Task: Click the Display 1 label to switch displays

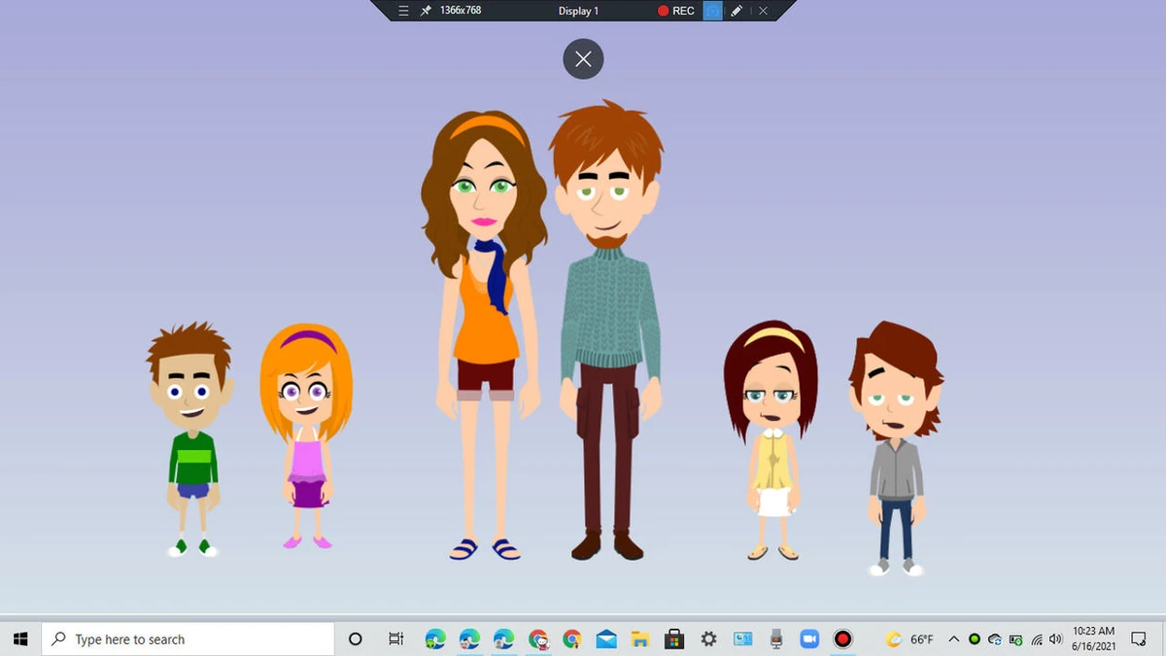Action: pos(579,11)
